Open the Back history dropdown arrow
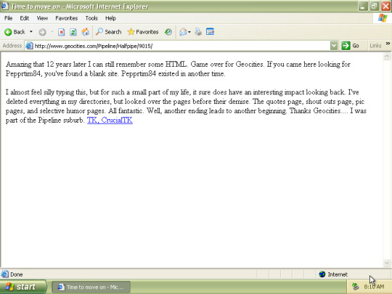Screen dimensions: 392x294 pos(31,32)
